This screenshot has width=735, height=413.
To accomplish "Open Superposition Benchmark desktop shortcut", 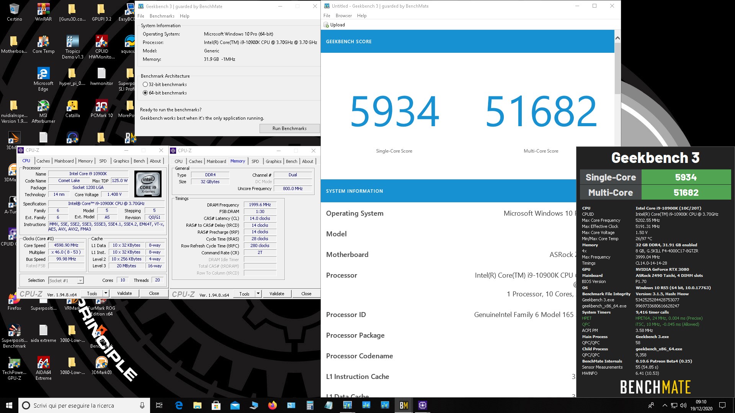I will pyautogui.click(x=14, y=336).
